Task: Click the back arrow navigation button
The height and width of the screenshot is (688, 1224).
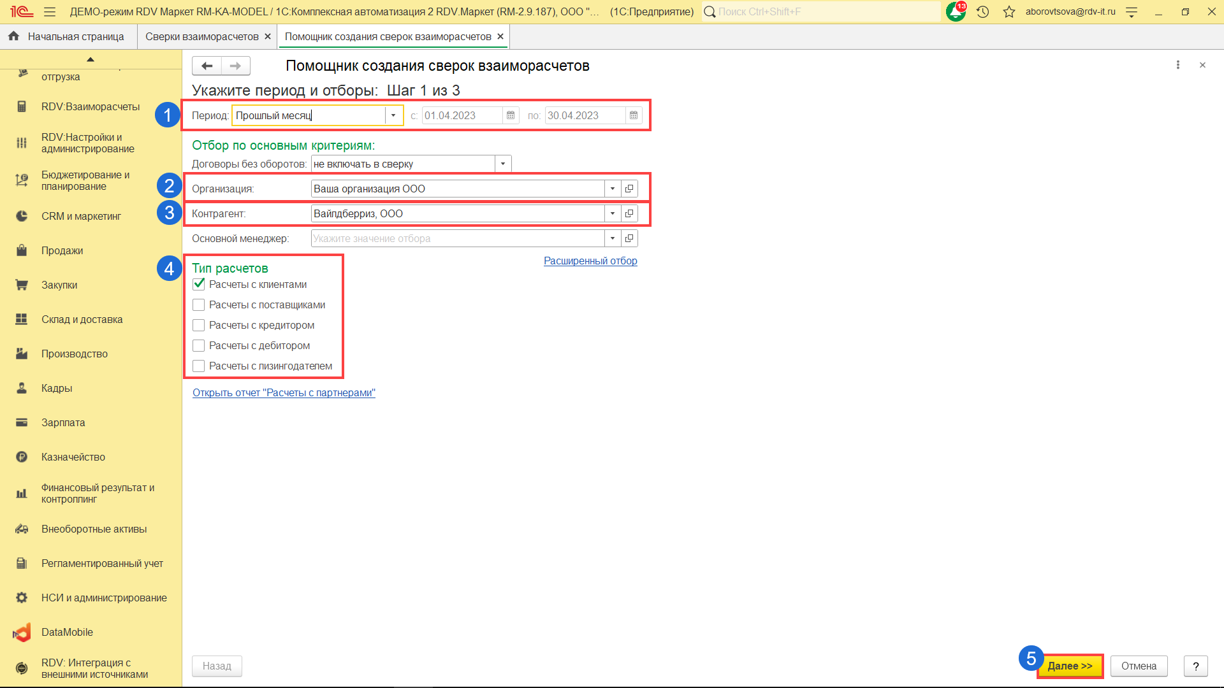Action: pyautogui.click(x=207, y=66)
